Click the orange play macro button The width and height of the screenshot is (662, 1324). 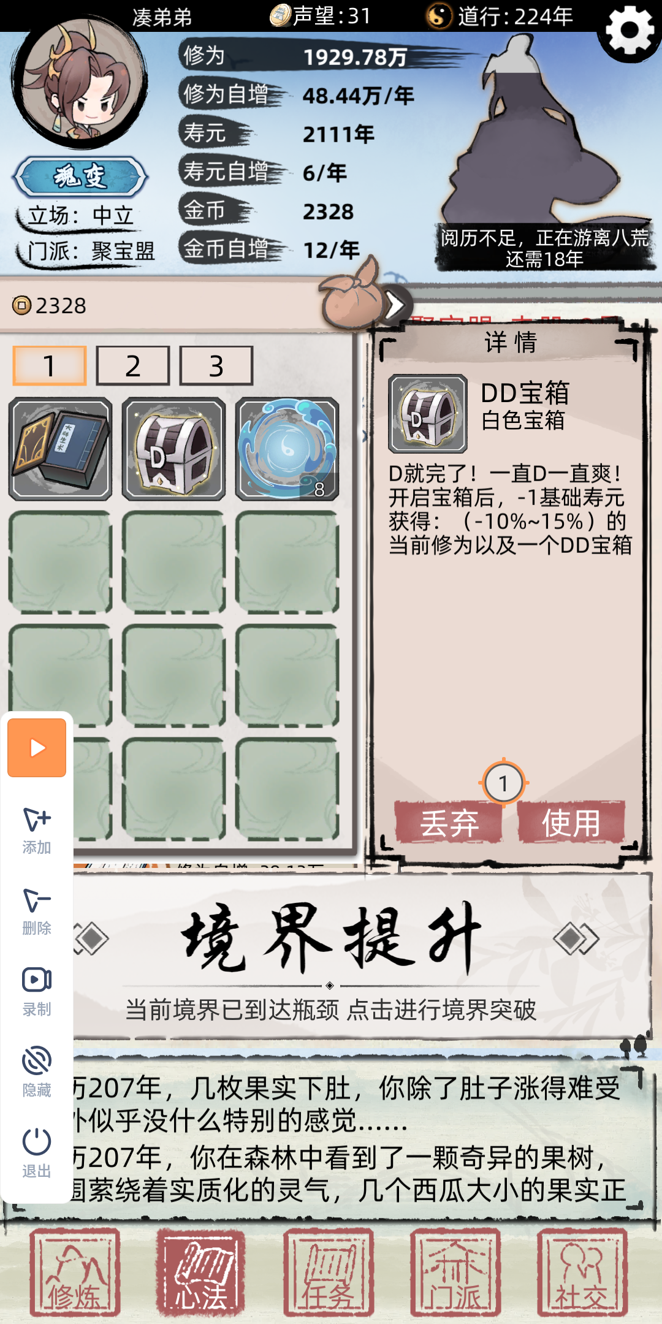coord(37,748)
